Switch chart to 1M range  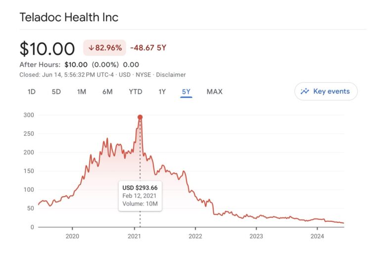[x=82, y=92]
